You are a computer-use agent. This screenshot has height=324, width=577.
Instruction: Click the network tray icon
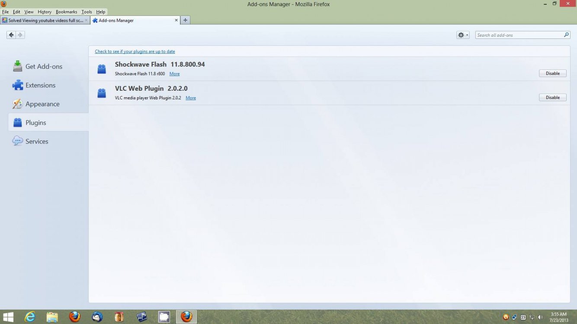click(532, 317)
